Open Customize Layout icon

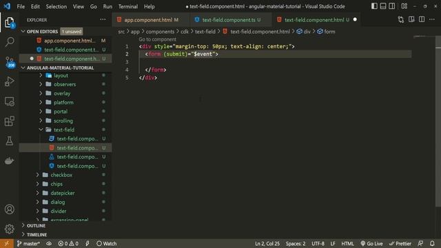404,6
